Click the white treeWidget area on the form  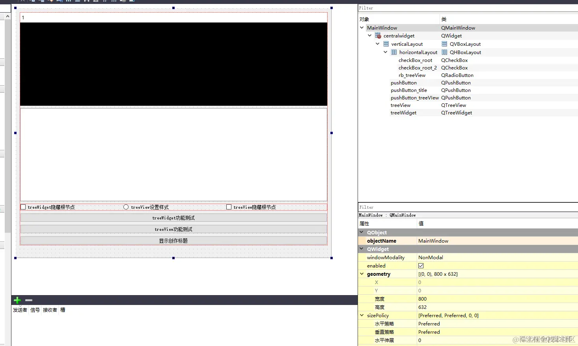(x=173, y=155)
